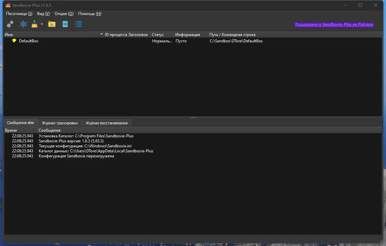Sort by the Имя column header
386x246 pixels.
pos(54,35)
